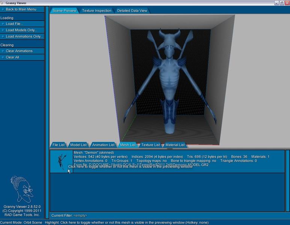Click the 'Vertices: 542' text
The height and width of the screenshot is (225, 290).
84,157
